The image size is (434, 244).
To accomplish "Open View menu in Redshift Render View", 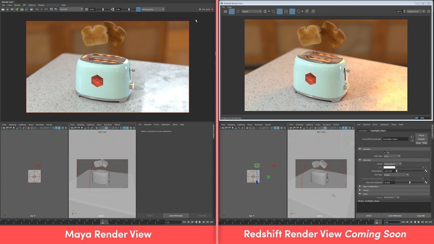I will coord(230,7).
